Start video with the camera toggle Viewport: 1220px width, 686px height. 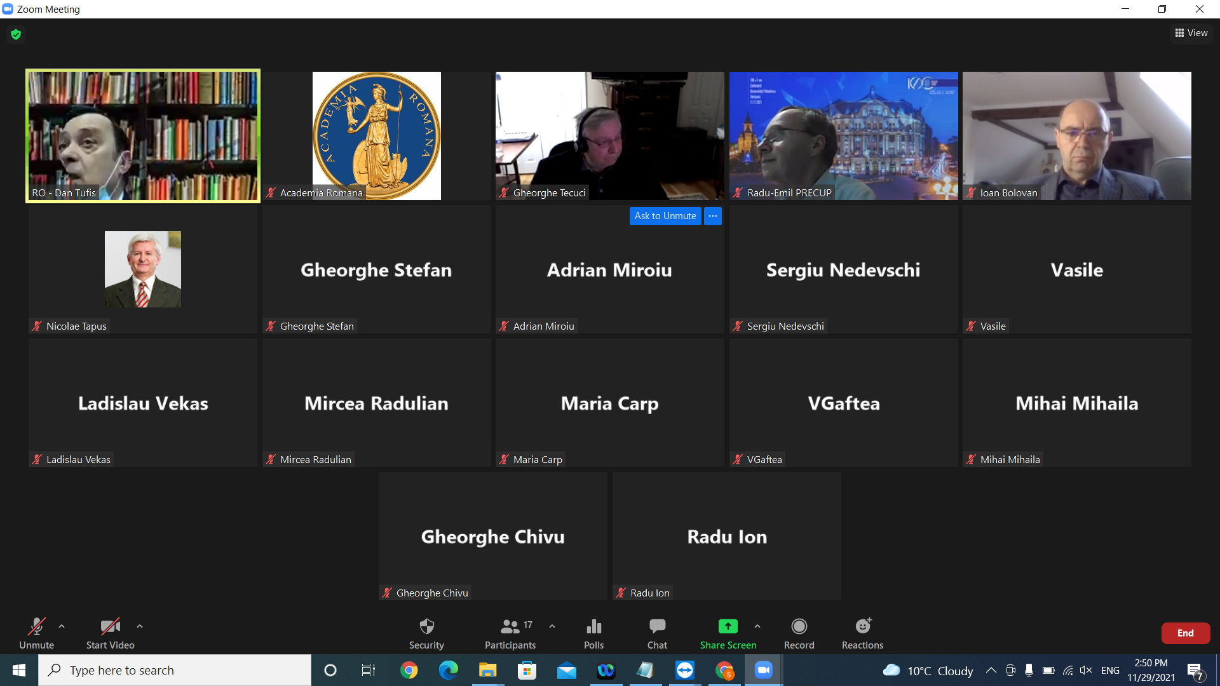click(x=110, y=633)
